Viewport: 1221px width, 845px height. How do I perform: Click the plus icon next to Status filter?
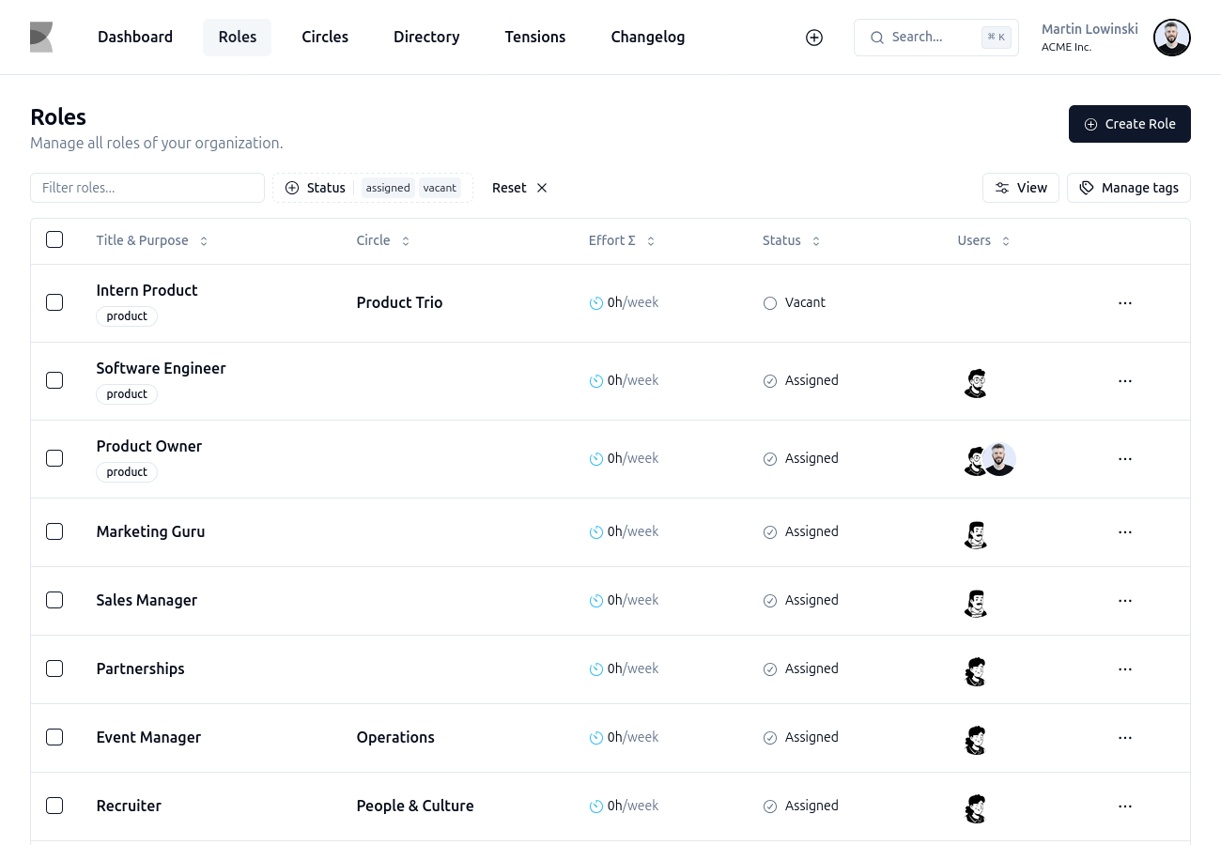291,188
